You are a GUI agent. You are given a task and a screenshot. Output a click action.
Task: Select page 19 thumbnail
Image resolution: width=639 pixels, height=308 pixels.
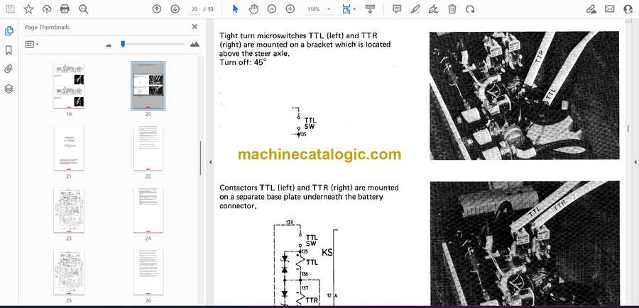[69, 86]
